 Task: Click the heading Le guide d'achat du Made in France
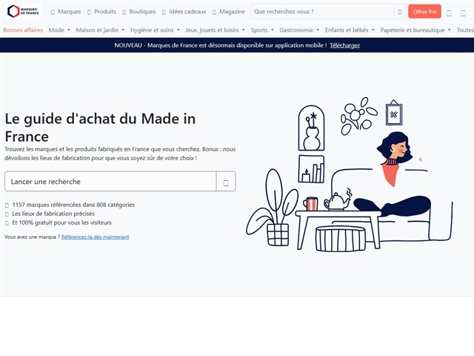click(x=100, y=127)
